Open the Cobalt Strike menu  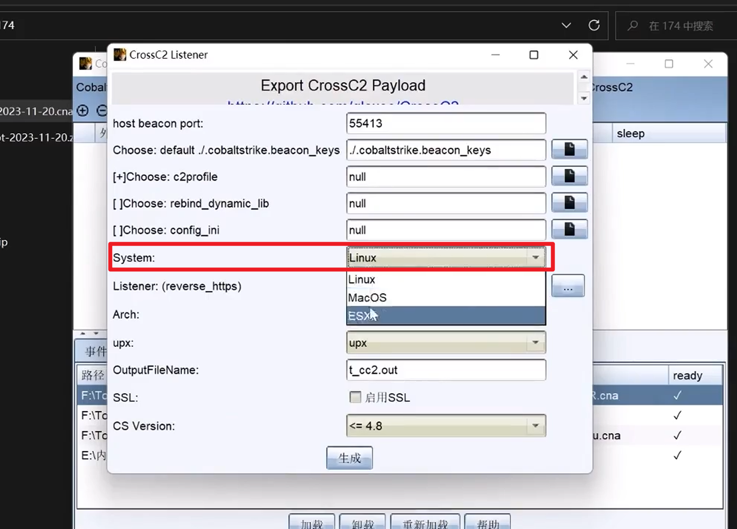click(91, 87)
